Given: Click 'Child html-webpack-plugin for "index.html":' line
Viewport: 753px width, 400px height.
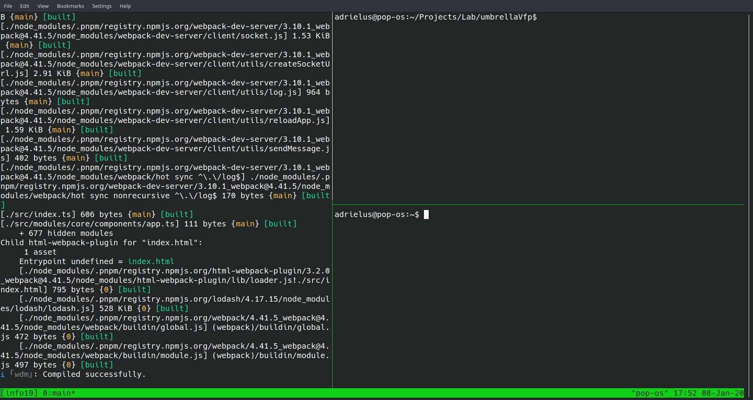Looking at the screenshot, I should click(102, 243).
